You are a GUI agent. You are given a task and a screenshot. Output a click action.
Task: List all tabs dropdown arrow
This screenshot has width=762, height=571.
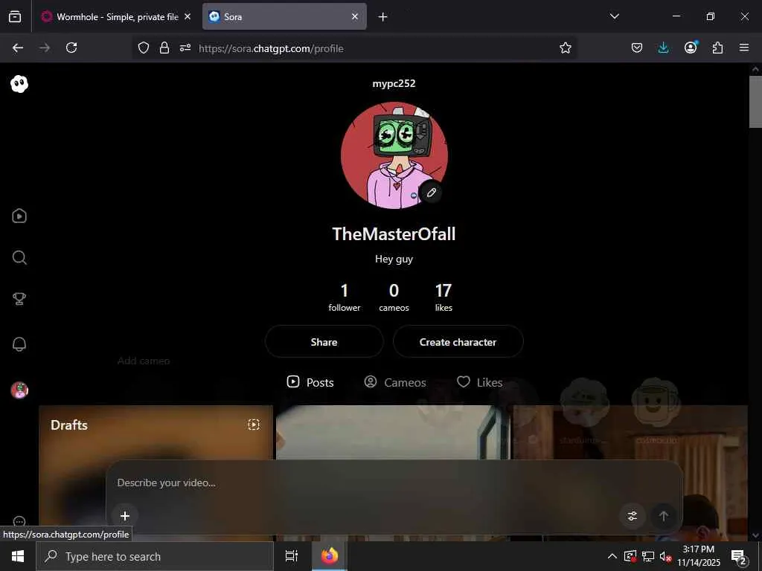tap(615, 16)
